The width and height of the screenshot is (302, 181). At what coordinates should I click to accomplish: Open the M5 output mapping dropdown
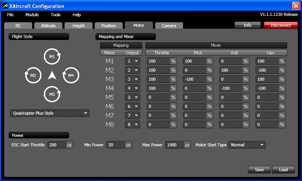pos(133,97)
